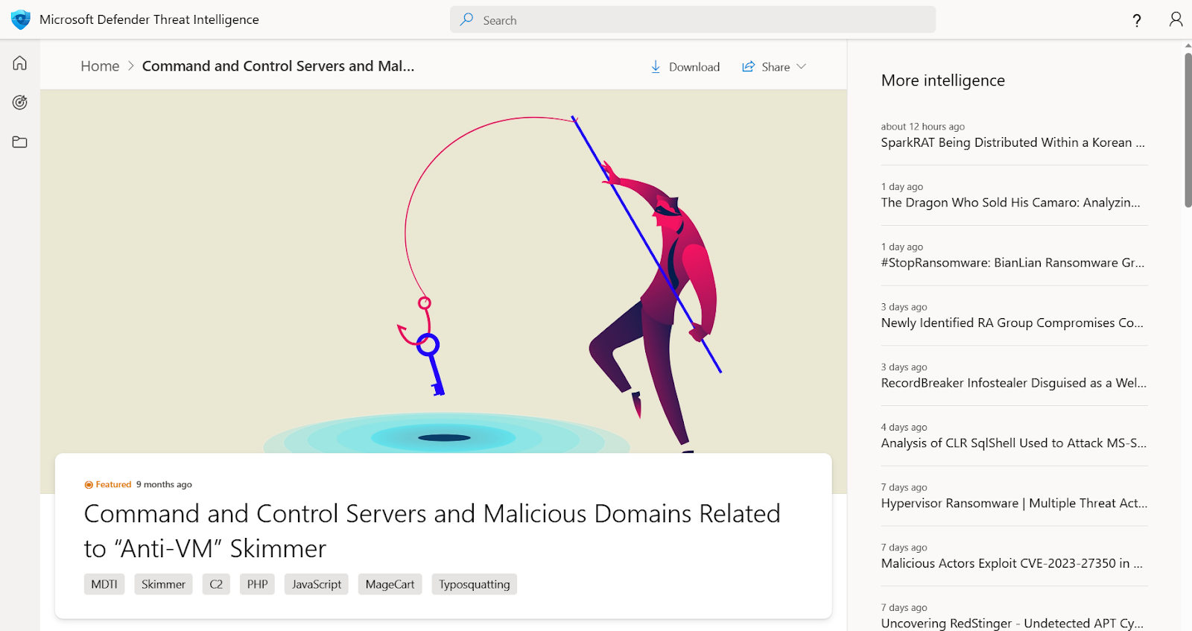Go to Home breadcrumb link
This screenshot has height=631, width=1192.
point(100,66)
